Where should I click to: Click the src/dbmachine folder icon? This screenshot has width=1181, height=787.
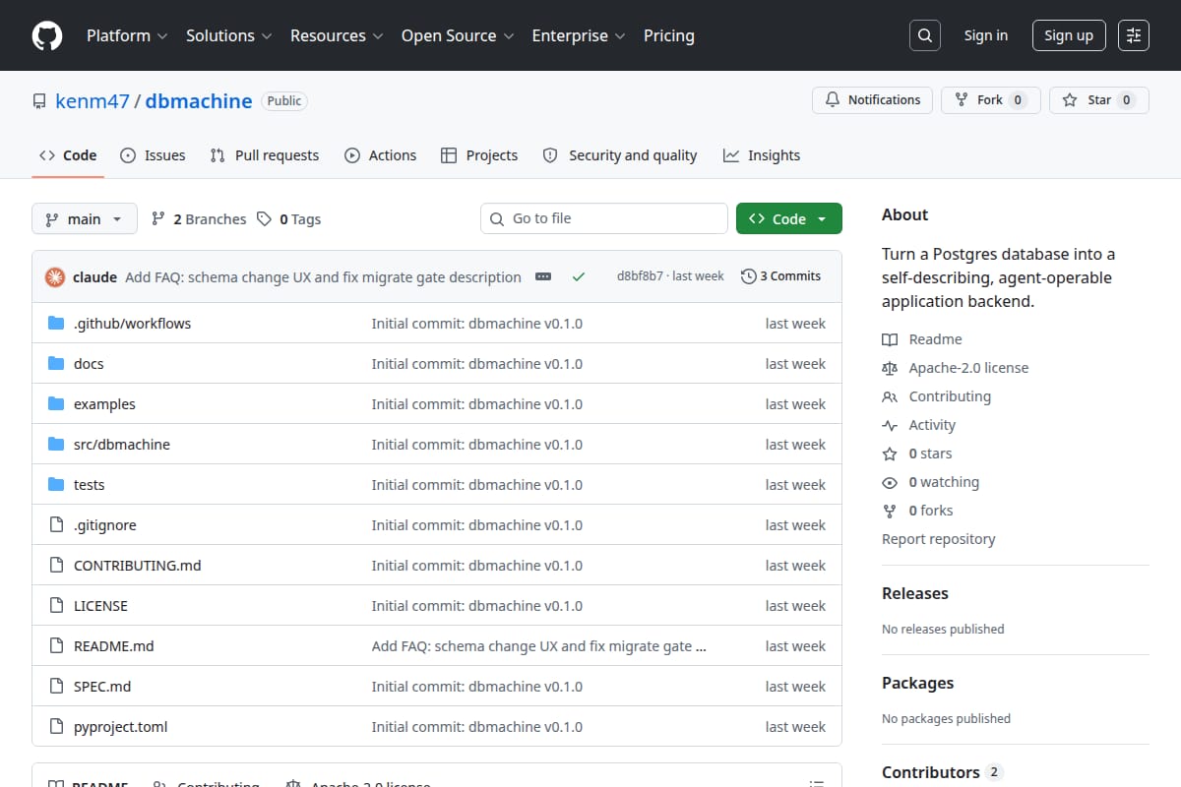56,445
